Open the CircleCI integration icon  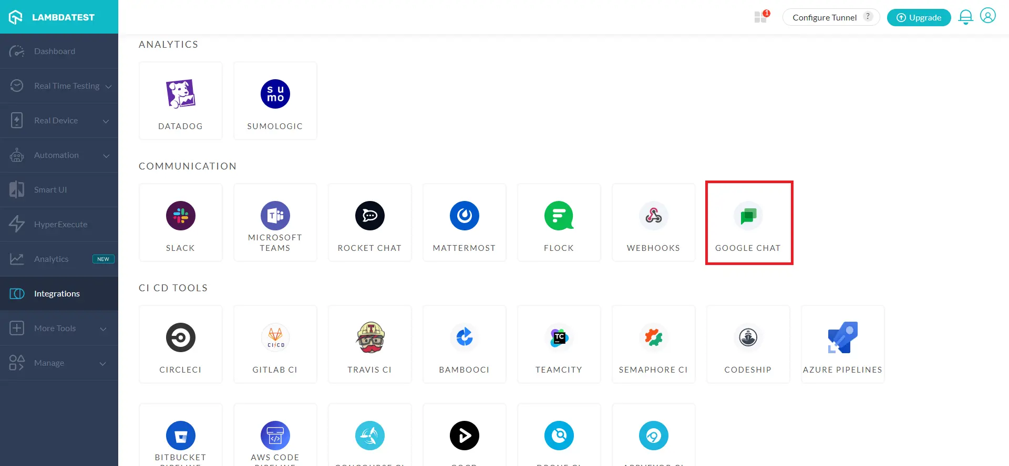(180, 337)
